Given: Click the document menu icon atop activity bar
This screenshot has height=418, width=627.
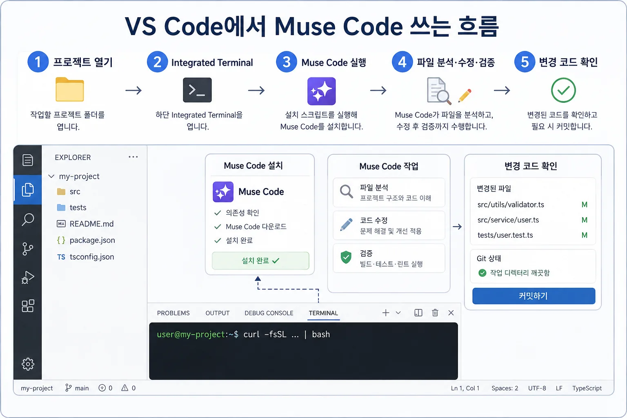Looking at the screenshot, I should (28, 160).
